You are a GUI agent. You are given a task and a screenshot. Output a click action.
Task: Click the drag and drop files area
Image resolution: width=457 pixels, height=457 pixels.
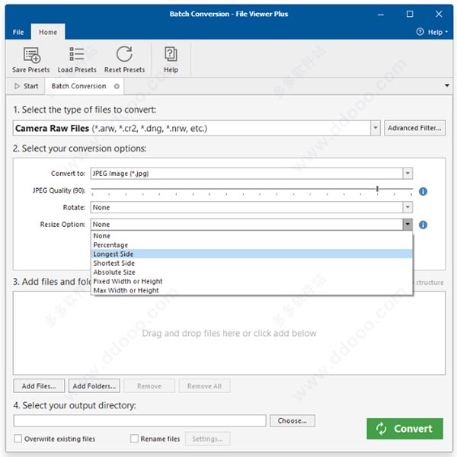229,333
